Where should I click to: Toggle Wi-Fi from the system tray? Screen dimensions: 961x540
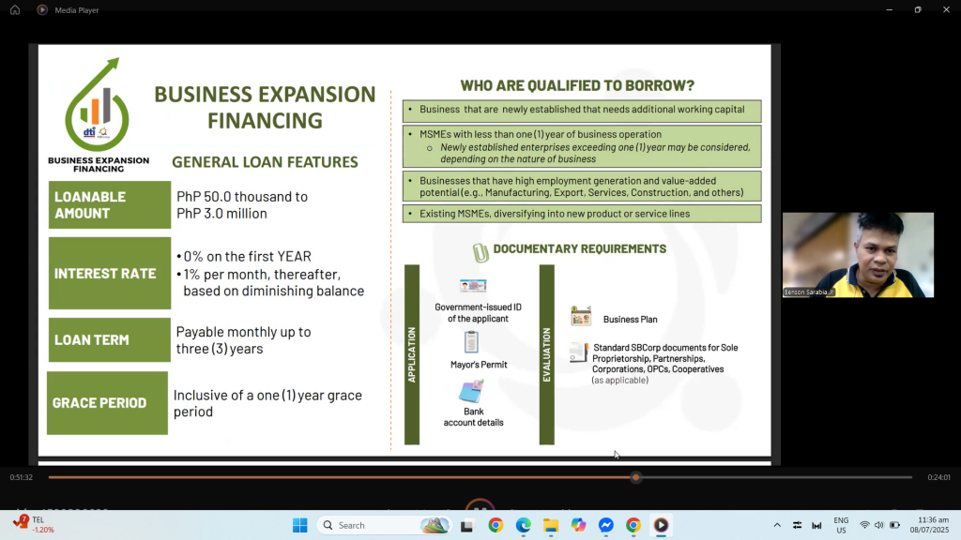pyautogui.click(x=865, y=525)
